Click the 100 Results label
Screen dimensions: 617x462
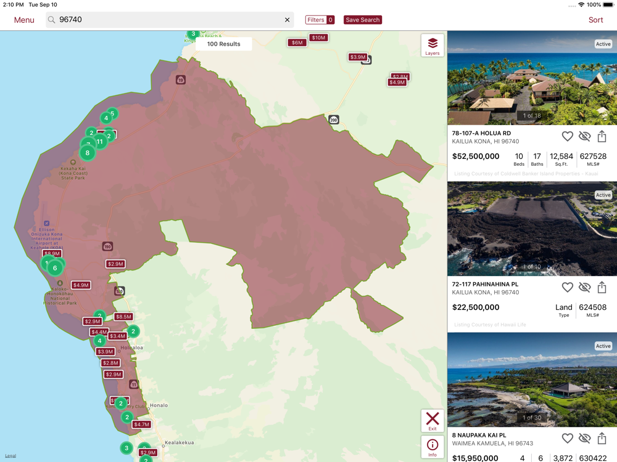223,44
